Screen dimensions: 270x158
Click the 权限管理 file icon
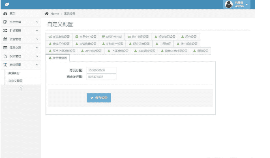coord(5,56)
